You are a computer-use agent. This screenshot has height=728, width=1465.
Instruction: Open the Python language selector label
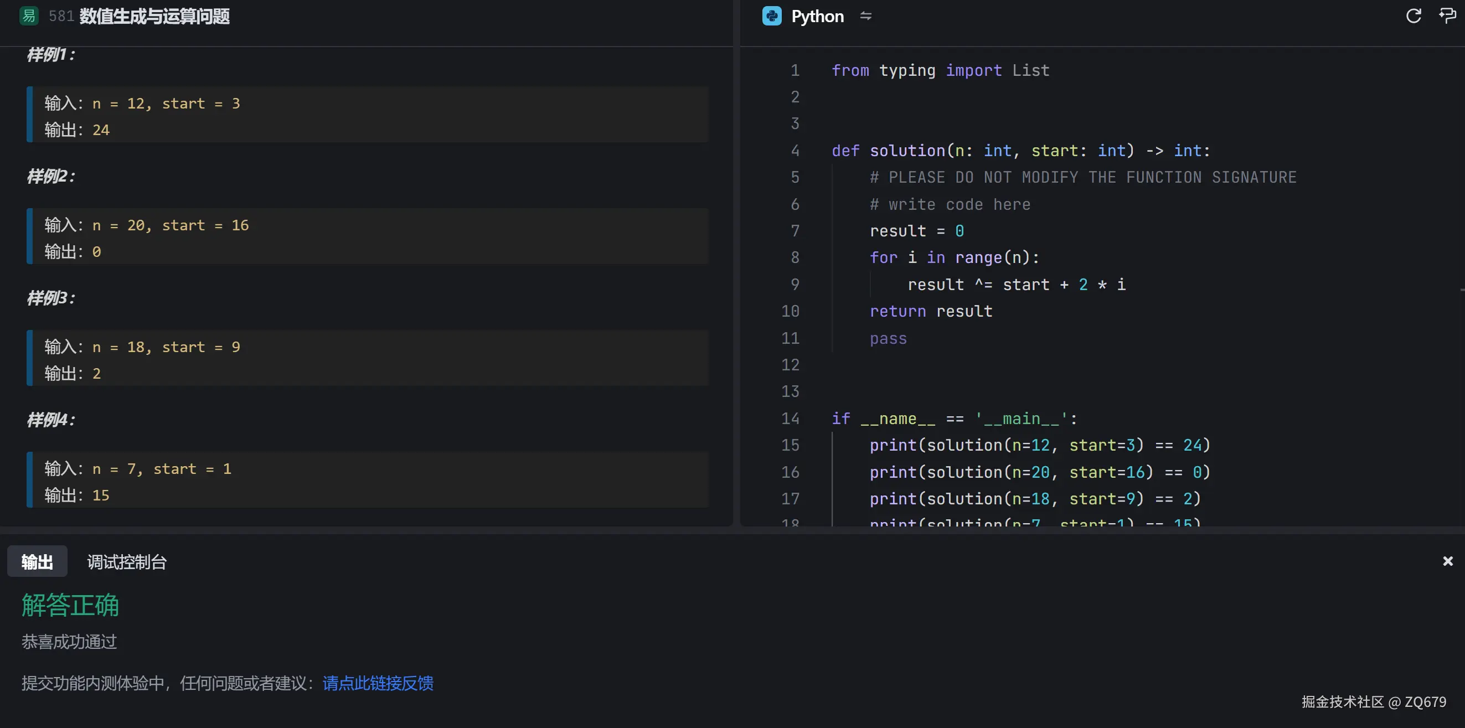(x=817, y=16)
